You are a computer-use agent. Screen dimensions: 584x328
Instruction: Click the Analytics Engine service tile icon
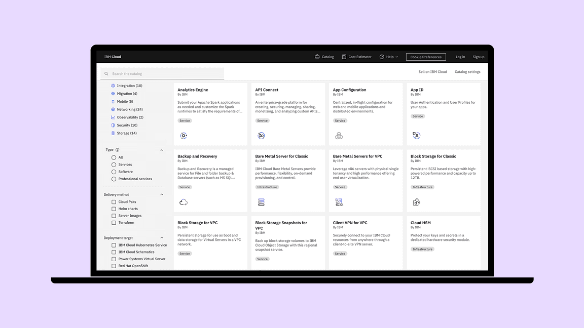[x=184, y=135]
